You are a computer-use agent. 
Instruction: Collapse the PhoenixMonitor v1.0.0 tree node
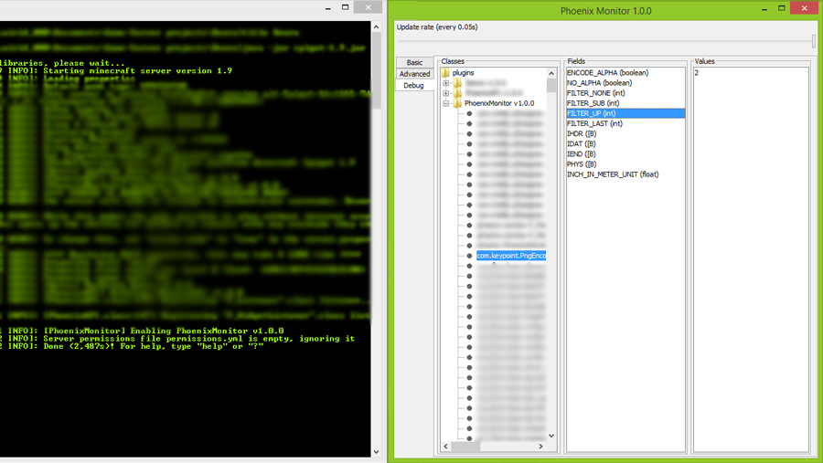pyautogui.click(x=445, y=103)
